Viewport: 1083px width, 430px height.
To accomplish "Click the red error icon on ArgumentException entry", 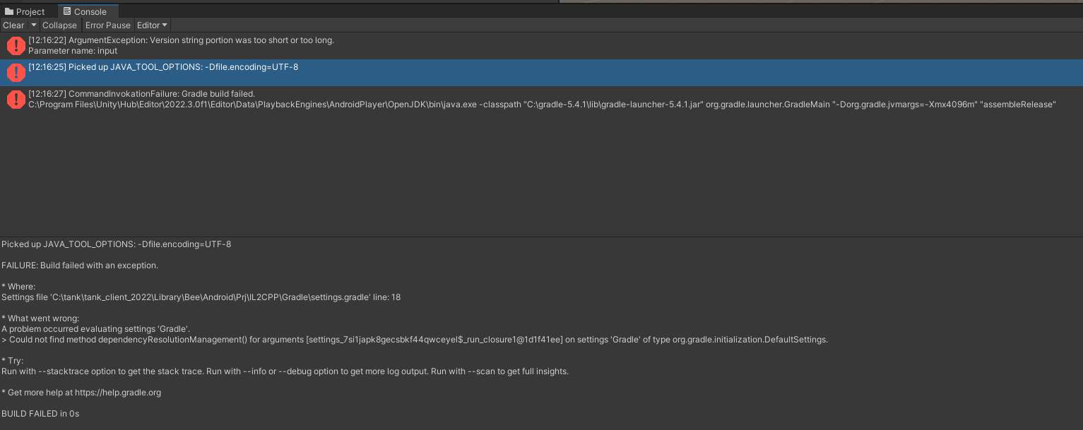I will coord(16,46).
